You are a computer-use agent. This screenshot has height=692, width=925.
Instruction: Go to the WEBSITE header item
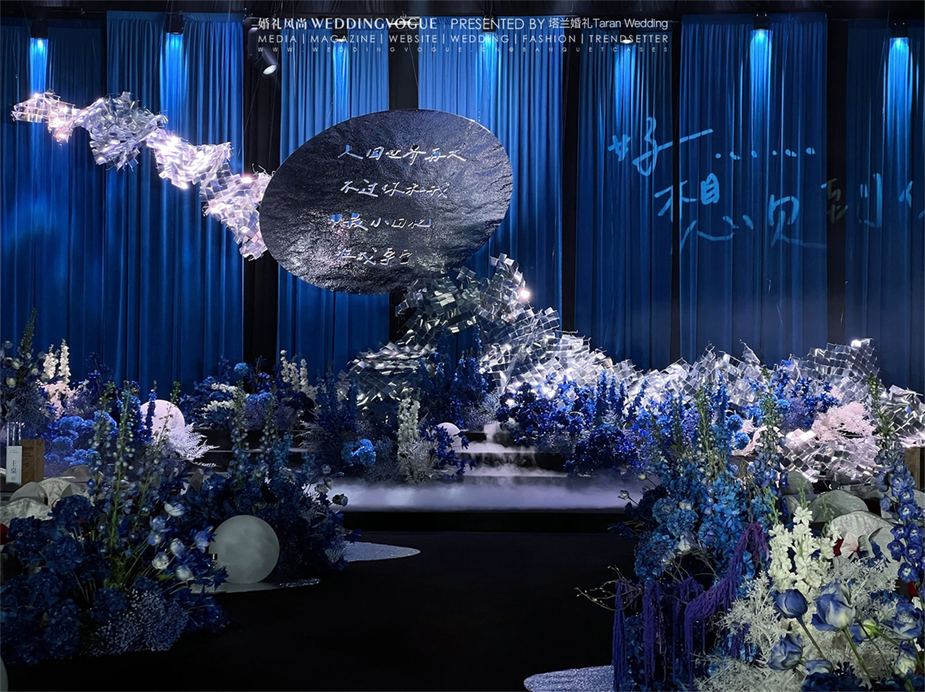[413, 38]
